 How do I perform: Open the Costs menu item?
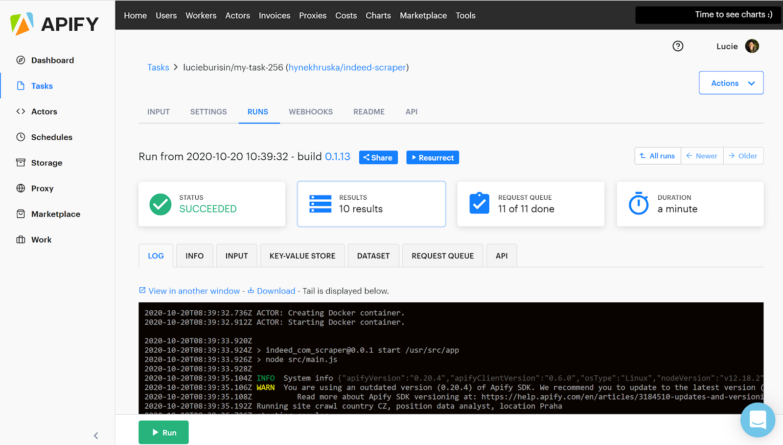(346, 16)
